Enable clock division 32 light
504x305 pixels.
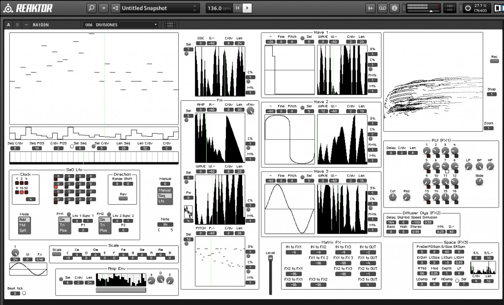(26, 192)
